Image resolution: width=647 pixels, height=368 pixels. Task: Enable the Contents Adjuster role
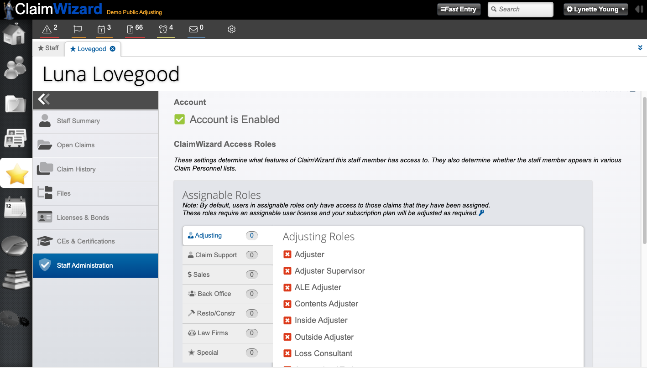click(287, 304)
